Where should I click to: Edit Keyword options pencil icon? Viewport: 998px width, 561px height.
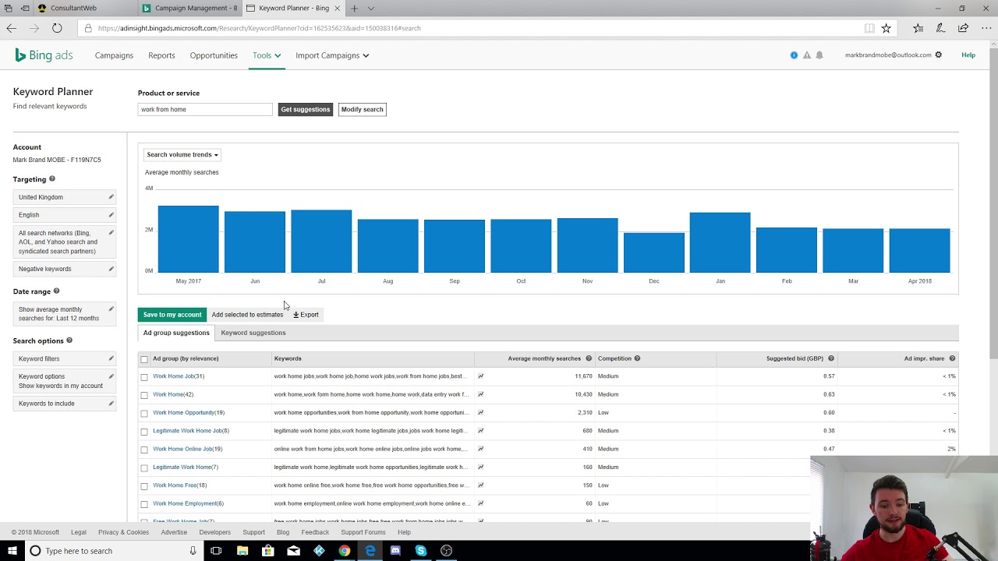tap(111, 376)
